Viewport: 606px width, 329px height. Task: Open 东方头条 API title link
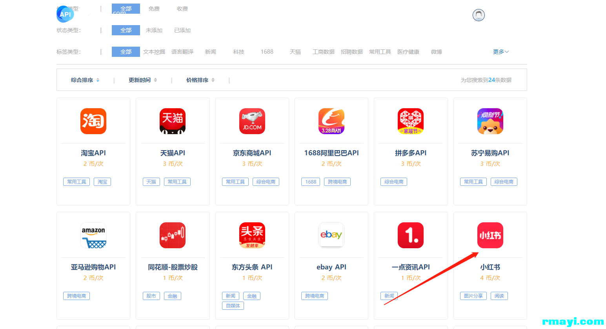click(x=252, y=267)
